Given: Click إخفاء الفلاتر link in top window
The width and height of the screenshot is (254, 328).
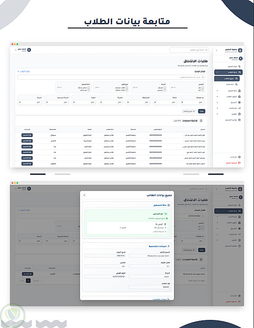Looking at the screenshot, I should tap(24, 71).
